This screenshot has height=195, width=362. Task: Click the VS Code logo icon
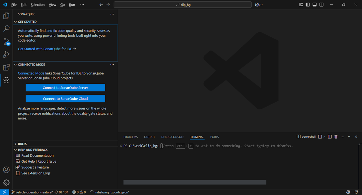(x=5, y=4)
